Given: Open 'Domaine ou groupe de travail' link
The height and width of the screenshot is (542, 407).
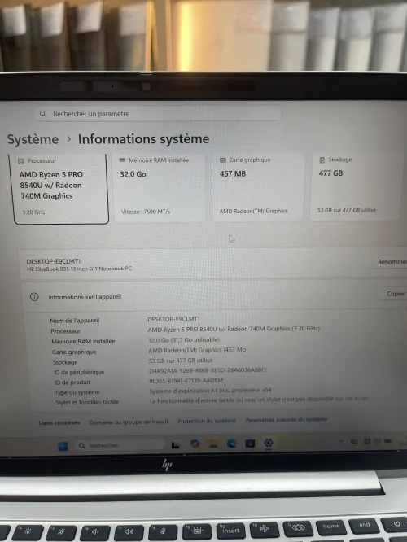Looking at the screenshot, I should tap(129, 422).
